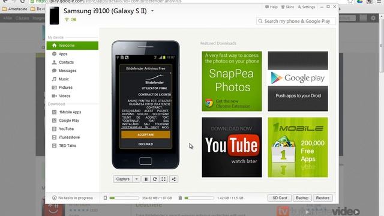
Task: Click the SD Card button
Action: point(280,198)
